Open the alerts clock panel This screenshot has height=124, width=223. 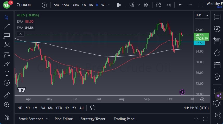(x=217, y=29)
